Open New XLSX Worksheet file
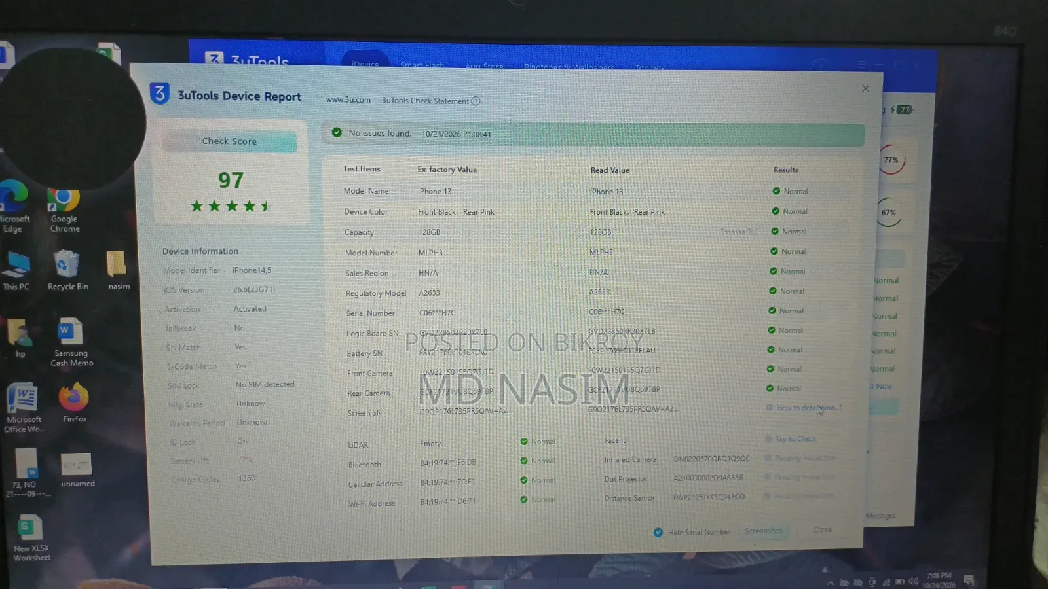1048x589 pixels. tap(31, 538)
